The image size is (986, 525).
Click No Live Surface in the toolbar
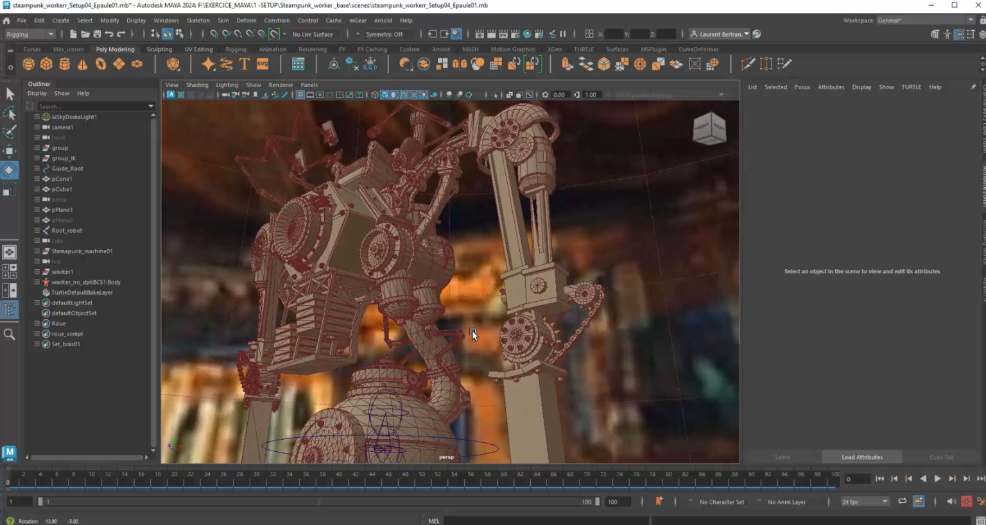pyautogui.click(x=313, y=34)
